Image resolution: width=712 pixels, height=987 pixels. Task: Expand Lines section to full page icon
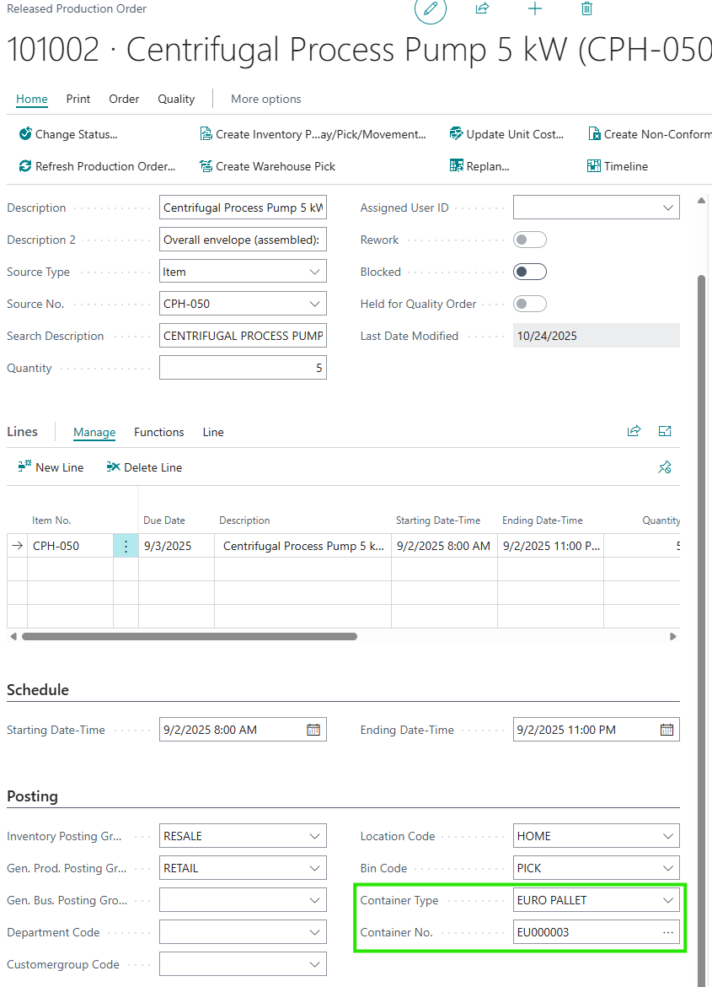coord(665,431)
